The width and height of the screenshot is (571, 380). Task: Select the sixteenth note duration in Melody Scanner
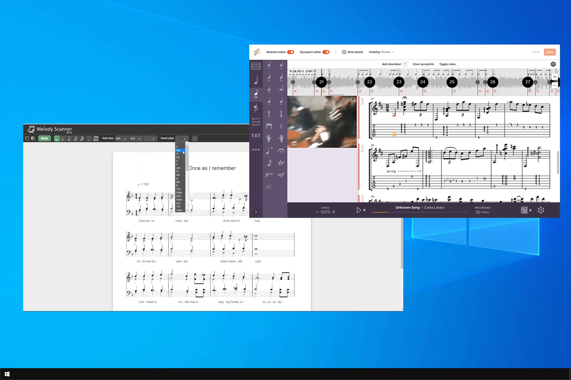[x=82, y=138]
